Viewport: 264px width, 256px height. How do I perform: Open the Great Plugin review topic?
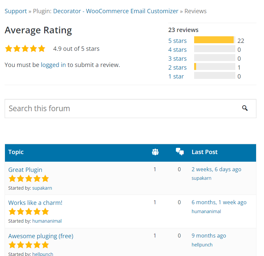(25, 170)
